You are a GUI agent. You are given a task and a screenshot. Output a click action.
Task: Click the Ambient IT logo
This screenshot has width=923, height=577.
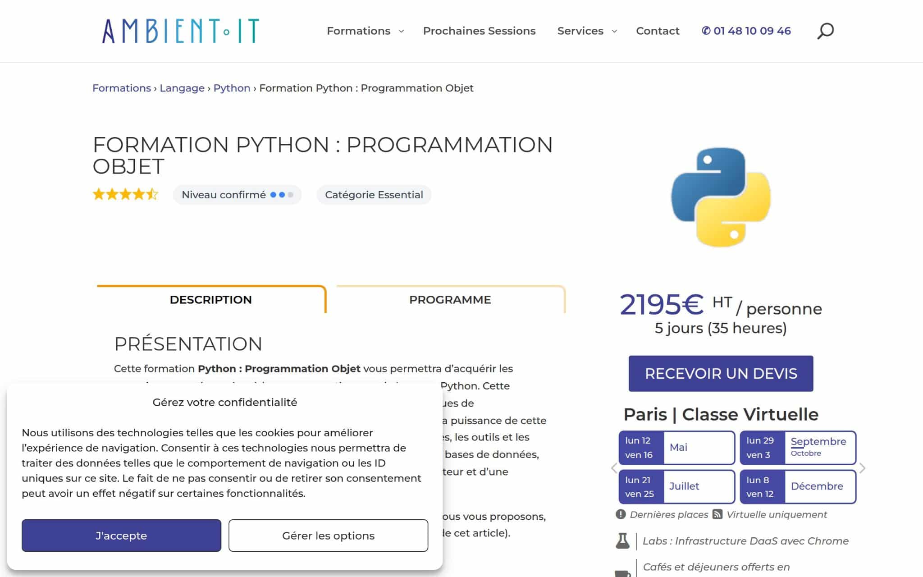point(181,31)
